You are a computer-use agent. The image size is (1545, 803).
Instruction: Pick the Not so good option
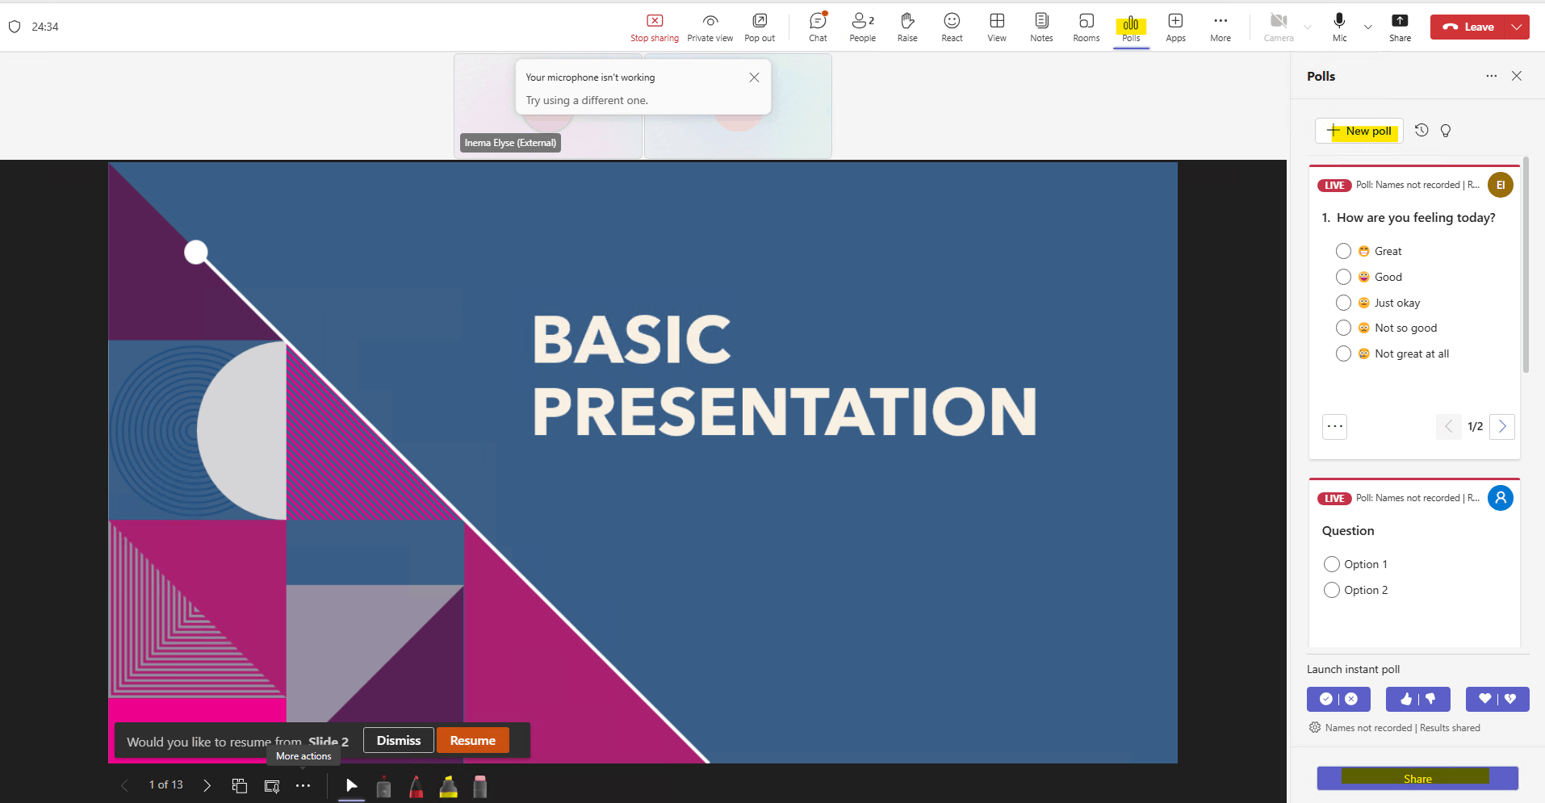pyautogui.click(x=1343, y=328)
